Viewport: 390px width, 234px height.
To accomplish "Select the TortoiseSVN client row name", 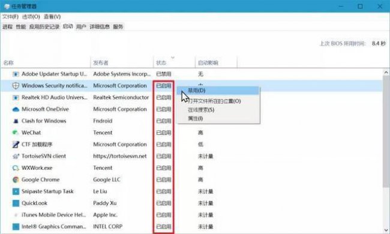I will click(44, 156).
